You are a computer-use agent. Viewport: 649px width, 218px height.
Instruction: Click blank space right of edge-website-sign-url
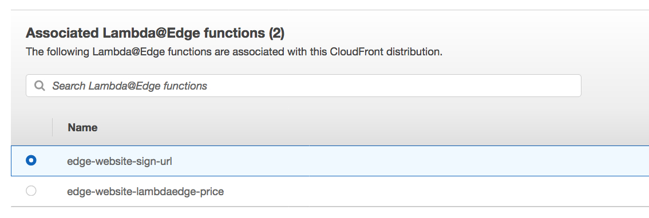410,161
